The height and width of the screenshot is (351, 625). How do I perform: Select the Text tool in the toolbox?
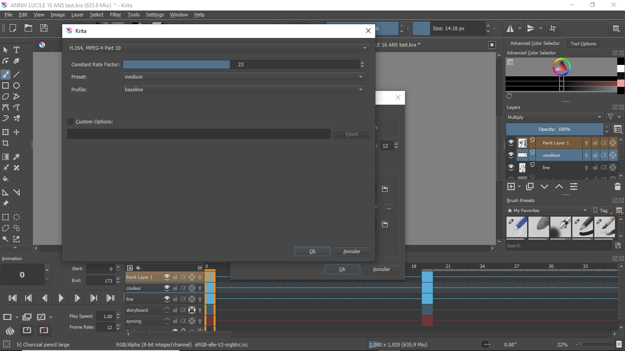[16, 50]
